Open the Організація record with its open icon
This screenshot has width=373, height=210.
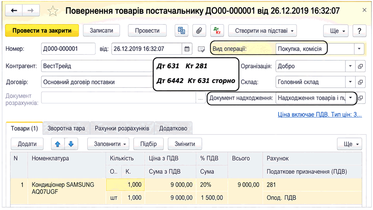[360, 66]
